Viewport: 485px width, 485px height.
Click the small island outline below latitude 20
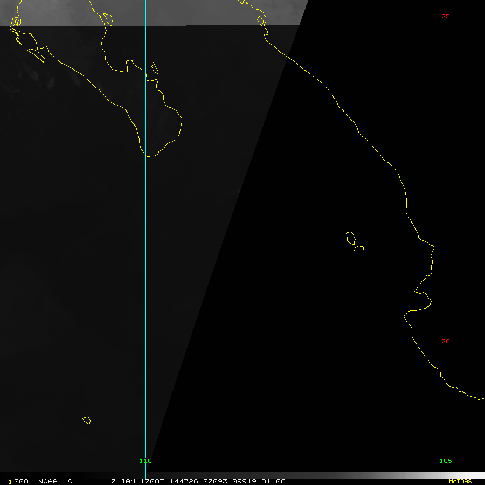coord(86,420)
